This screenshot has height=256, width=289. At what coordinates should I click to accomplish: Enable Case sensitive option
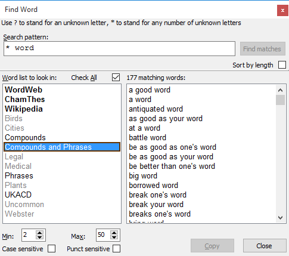52,249
